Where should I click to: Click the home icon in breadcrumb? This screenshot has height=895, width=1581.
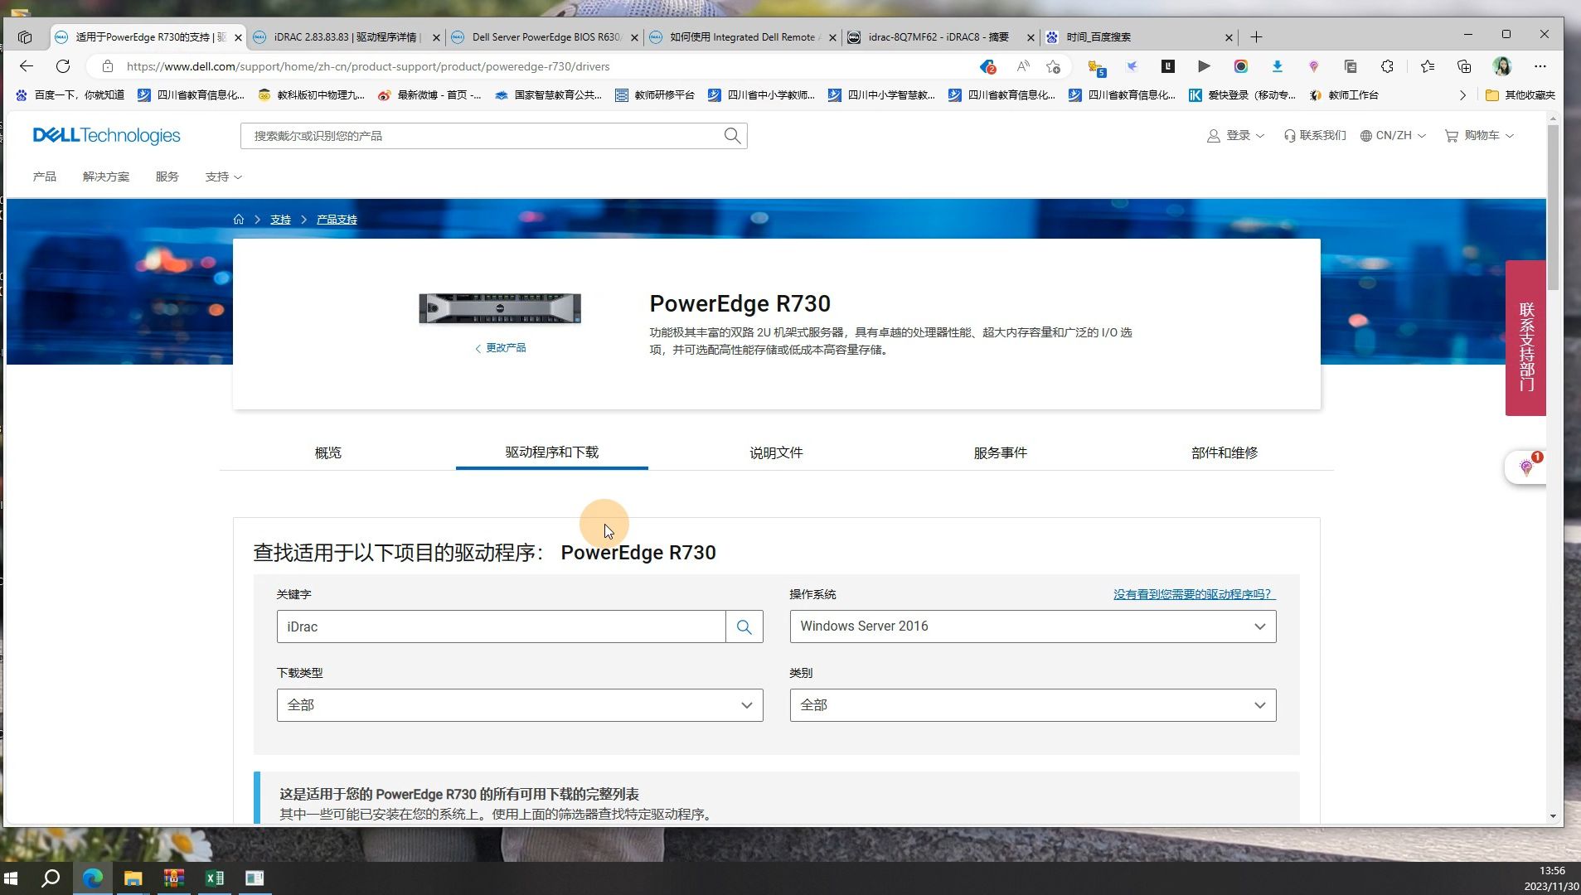[239, 220]
